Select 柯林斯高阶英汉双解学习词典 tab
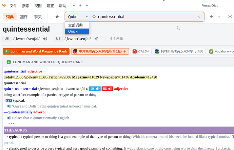Viewport: 234px width, 150px height. (179, 51)
